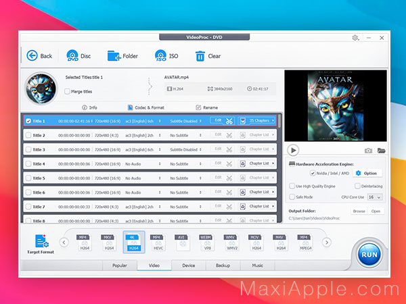Screen dimensions: 406x304
Task: Enable Use High Quality Engine
Action: pyautogui.click(x=292, y=186)
